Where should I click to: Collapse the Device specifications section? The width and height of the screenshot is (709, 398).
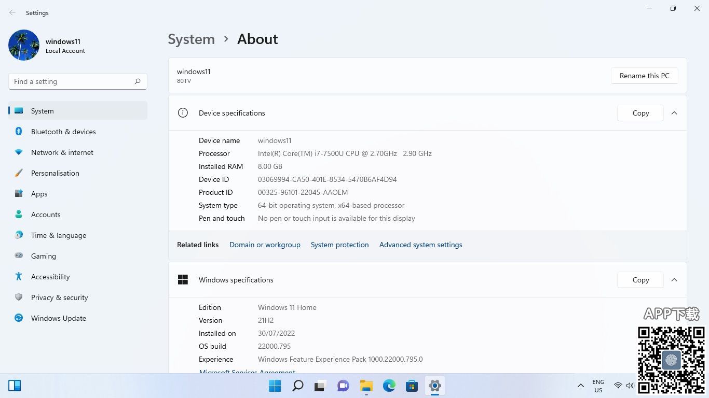pos(674,113)
